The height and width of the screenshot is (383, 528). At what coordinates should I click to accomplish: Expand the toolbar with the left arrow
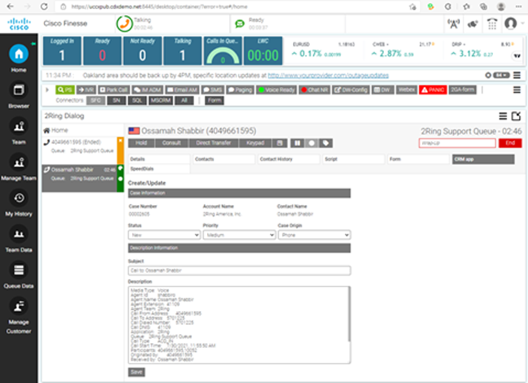point(47,90)
